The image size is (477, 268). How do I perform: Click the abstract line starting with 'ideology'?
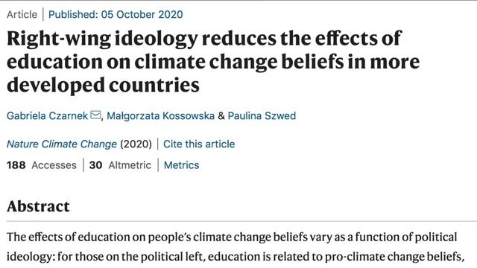pyautogui.click(x=235, y=257)
